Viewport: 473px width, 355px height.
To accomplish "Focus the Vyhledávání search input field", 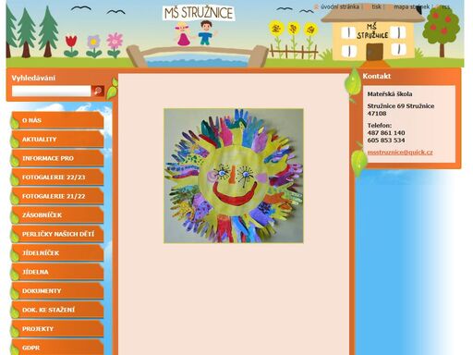I will coord(52,91).
